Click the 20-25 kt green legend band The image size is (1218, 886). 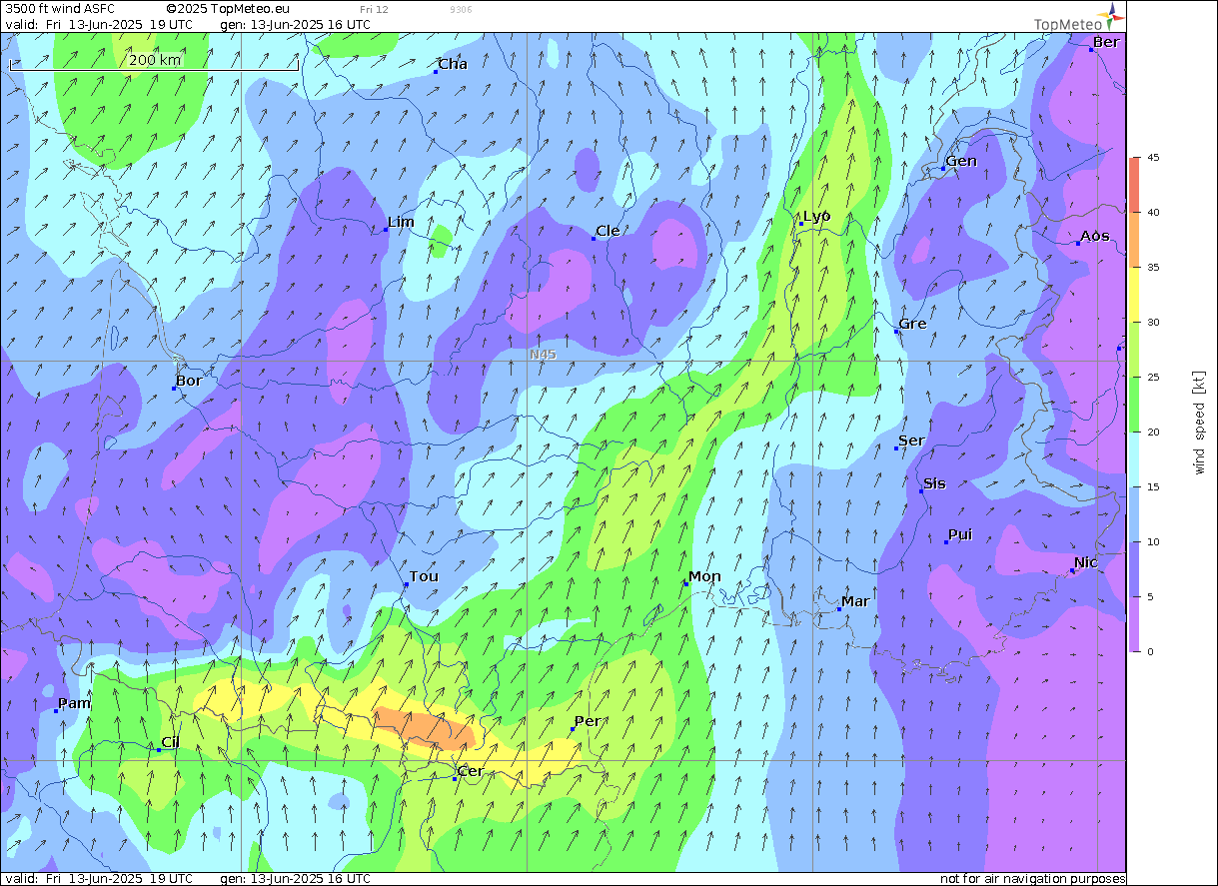pyautogui.click(x=1133, y=404)
